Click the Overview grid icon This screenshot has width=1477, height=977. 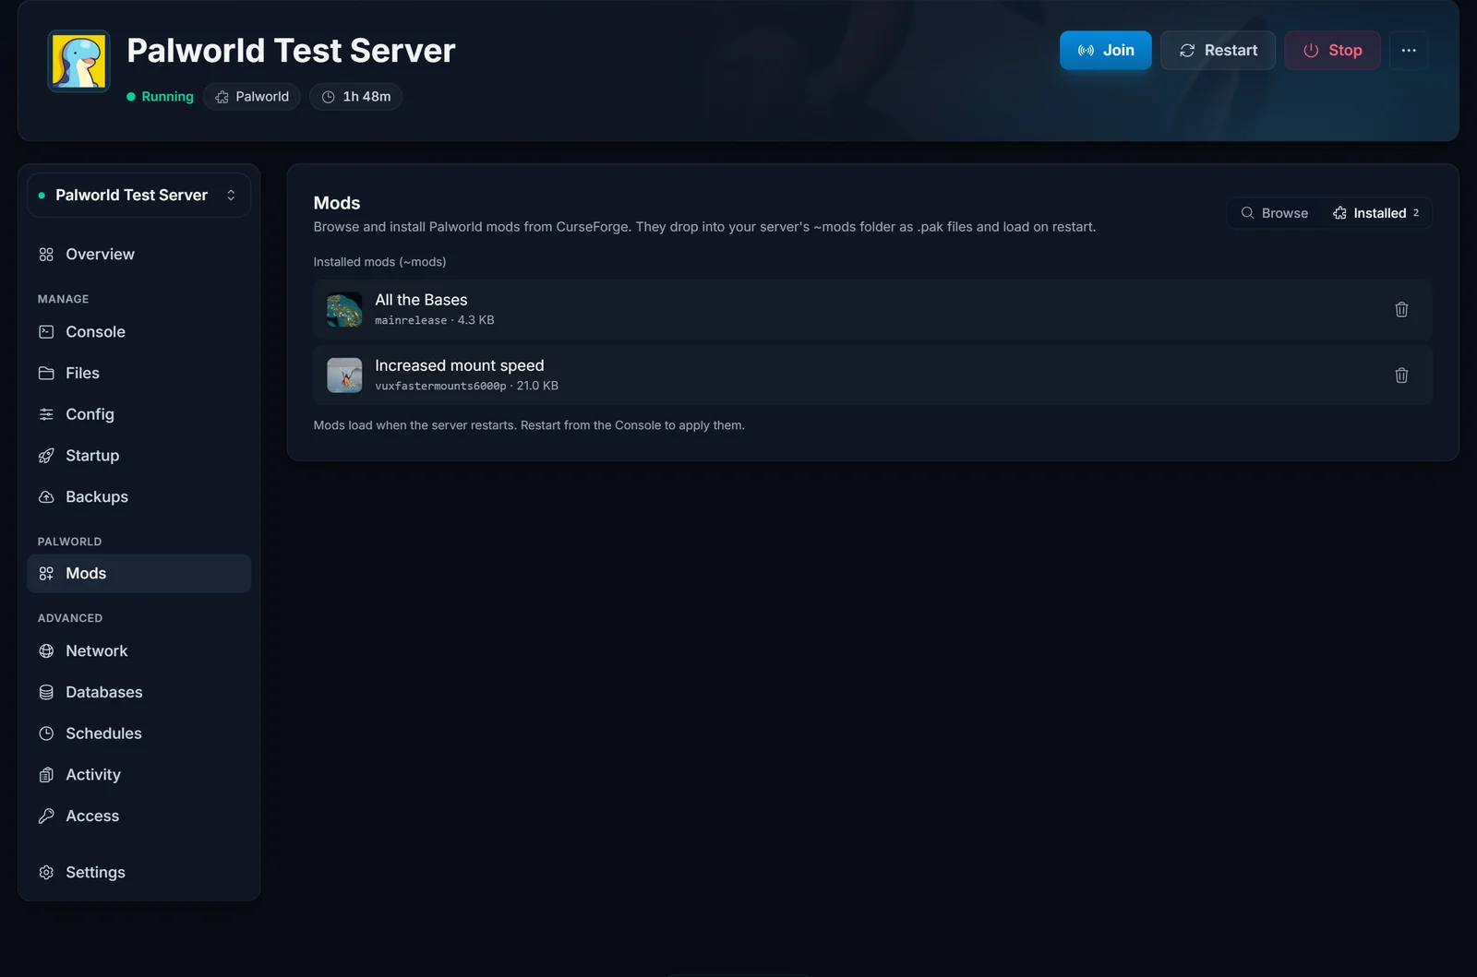pyautogui.click(x=46, y=255)
